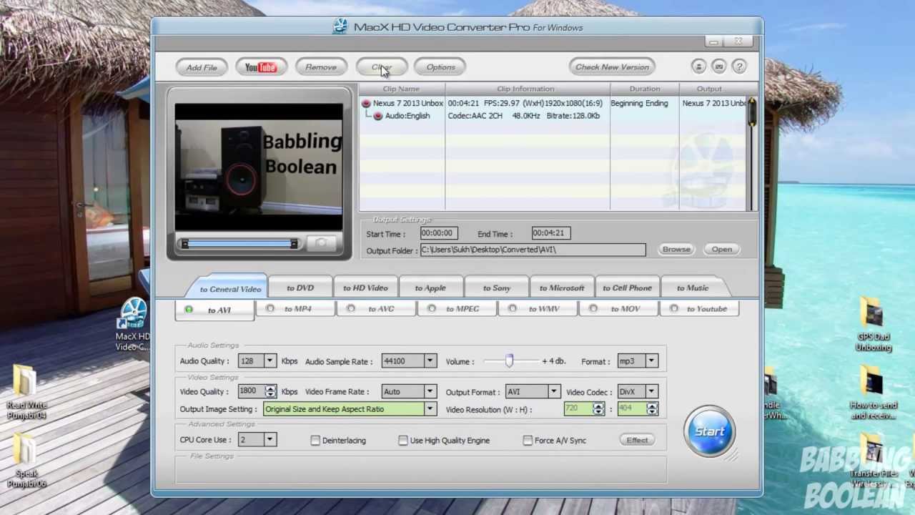Viewport: 915px width, 515px height.
Task: Select the to MOV format option
Action: pos(618,309)
